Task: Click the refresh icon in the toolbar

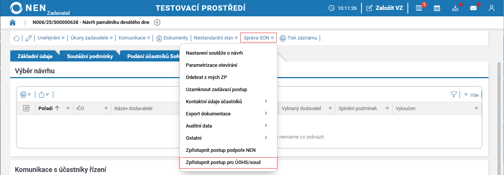Action: point(16,38)
